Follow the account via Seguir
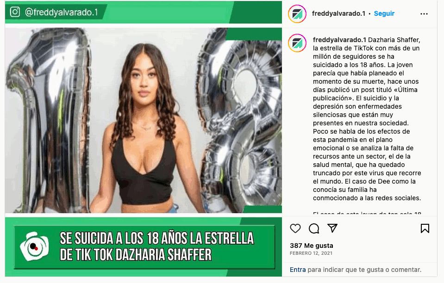Viewport: 444px width, 283px height. point(384,13)
